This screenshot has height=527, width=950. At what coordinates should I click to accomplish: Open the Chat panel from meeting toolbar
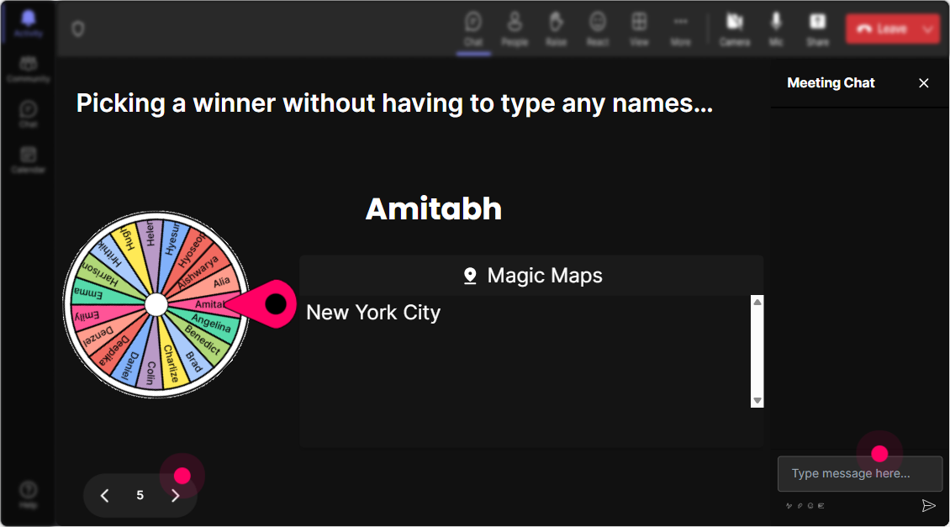[473, 29]
